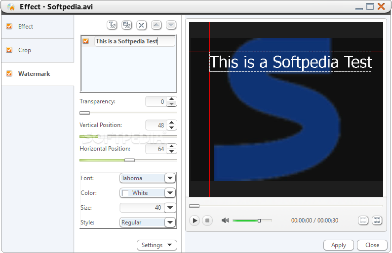The image size is (392, 253).
Task: Switch to comparison preview view icon
Action: [x=377, y=221]
